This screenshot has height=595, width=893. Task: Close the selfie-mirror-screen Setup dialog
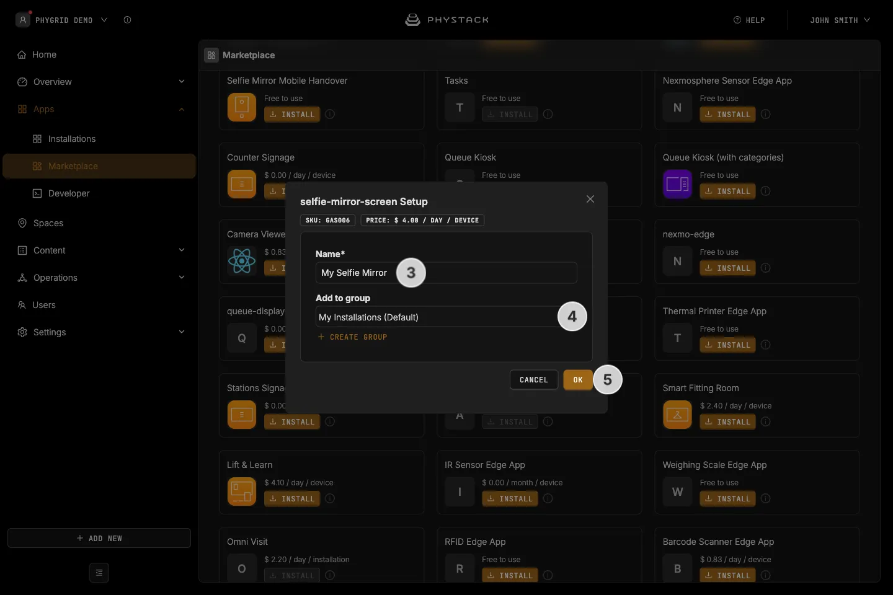(x=590, y=199)
